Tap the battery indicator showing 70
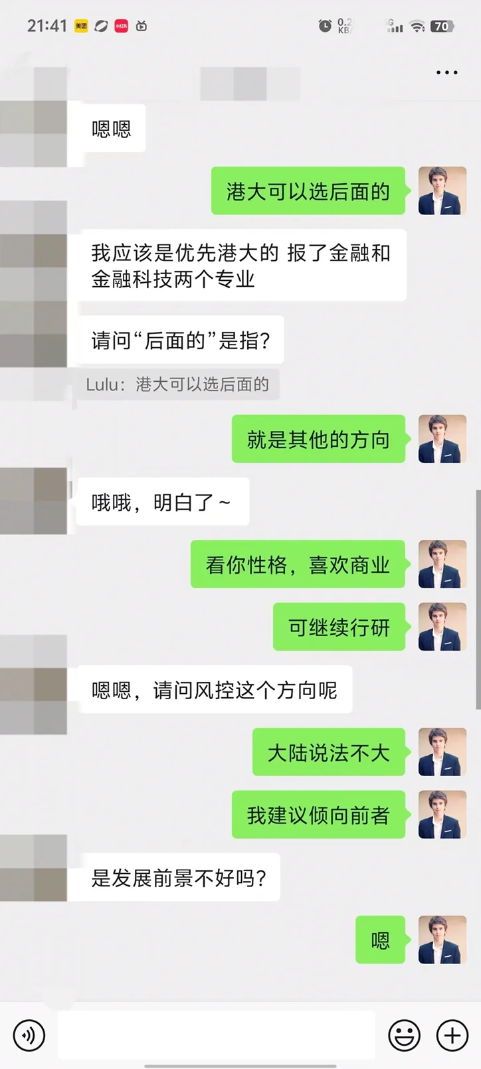This screenshot has width=481, height=1069. [x=442, y=27]
